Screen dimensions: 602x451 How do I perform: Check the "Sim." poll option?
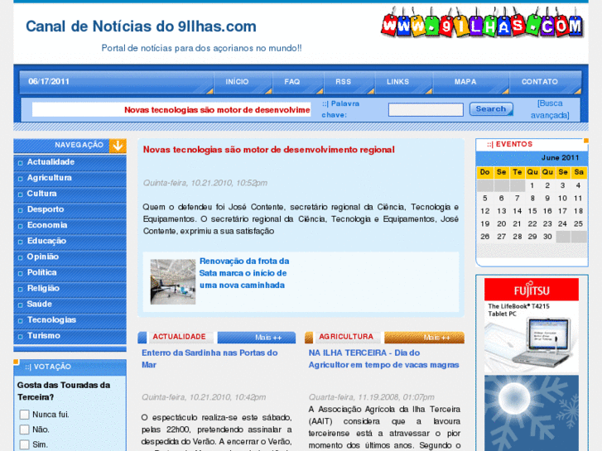click(25, 444)
